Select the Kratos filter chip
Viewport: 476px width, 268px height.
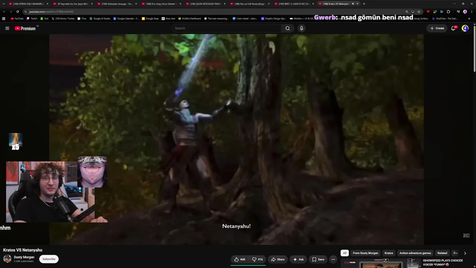pyautogui.click(x=389, y=253)
